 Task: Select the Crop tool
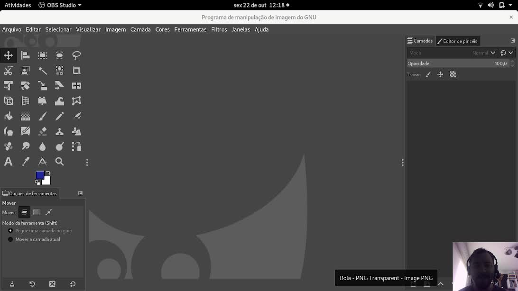click(x=76, y=70)
